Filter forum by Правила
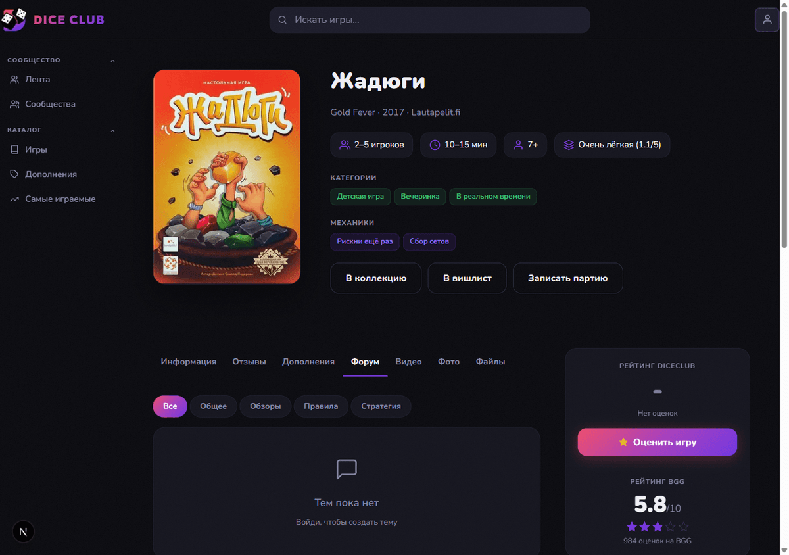The image size is (789, 555). pyautogui.click(x=321, y=406)
